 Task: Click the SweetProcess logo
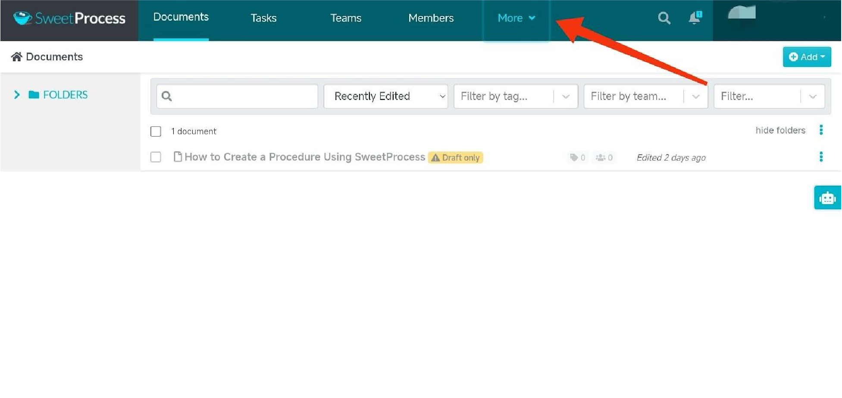coord(69,18)
